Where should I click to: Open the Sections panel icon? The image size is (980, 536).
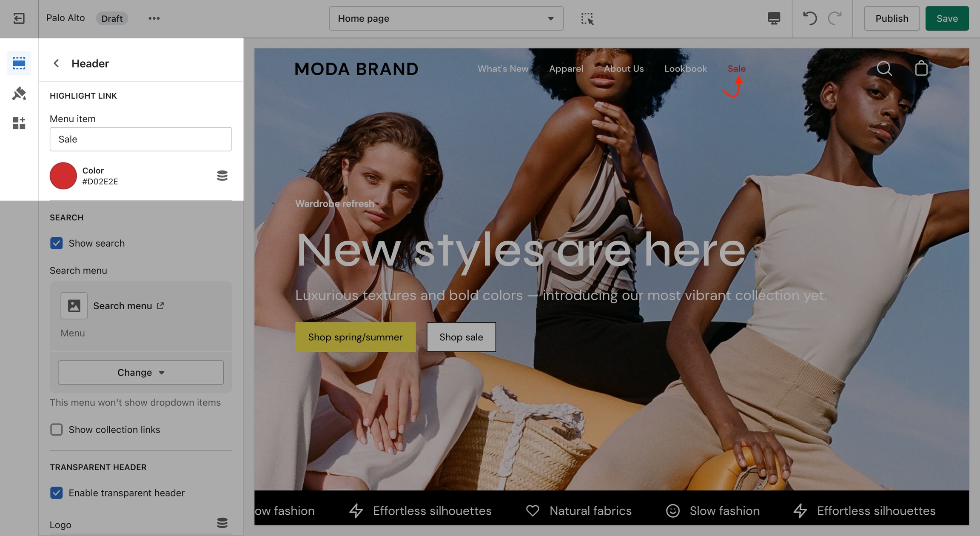point(19,63)
